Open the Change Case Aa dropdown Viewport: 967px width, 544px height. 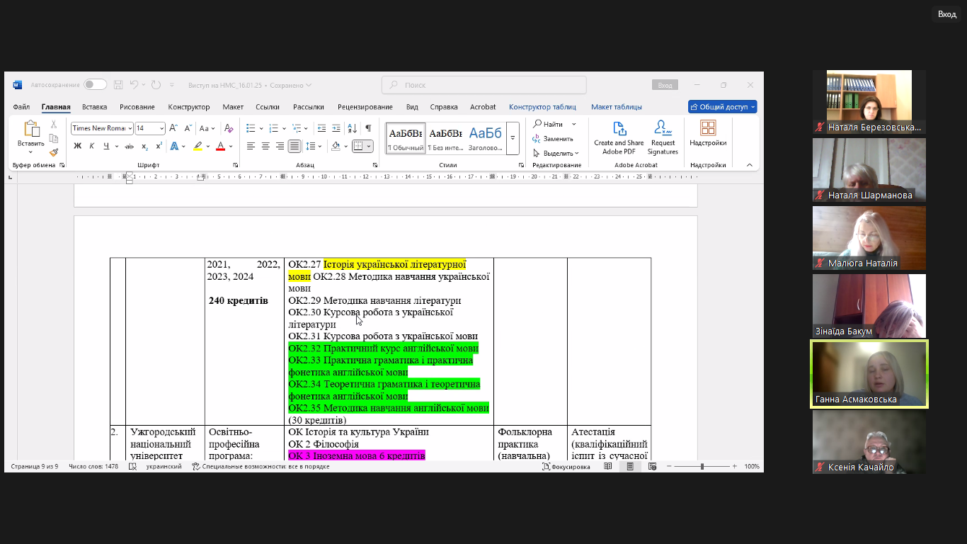pyautogui.click(x=207, y=128)
